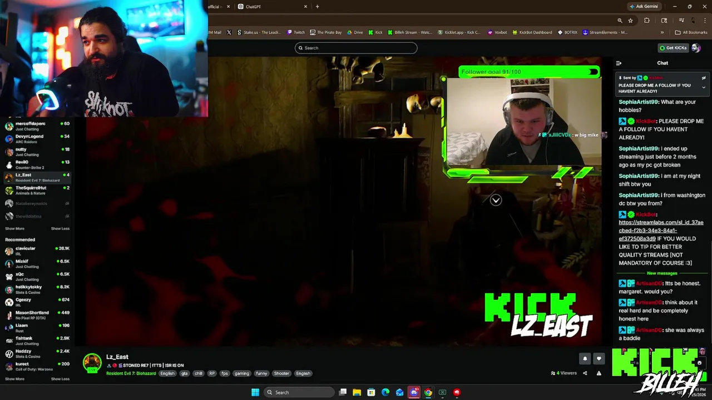
Task: Select the 'chill' stream tag
Action: (x=198, y=373)
